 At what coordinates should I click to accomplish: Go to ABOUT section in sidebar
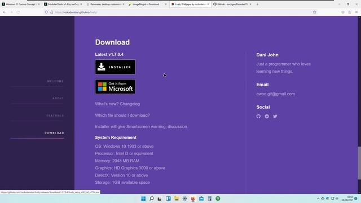[58, 98]
